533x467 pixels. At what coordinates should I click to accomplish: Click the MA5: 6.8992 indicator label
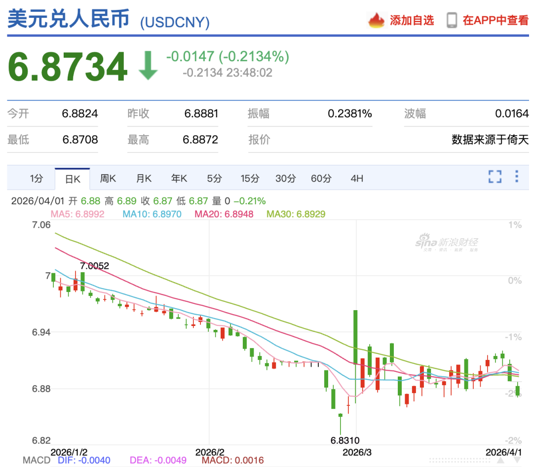[x=77, y=214]
